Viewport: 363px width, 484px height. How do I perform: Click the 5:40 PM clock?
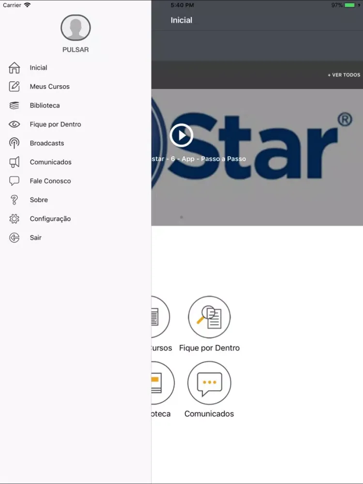[182, 5]
